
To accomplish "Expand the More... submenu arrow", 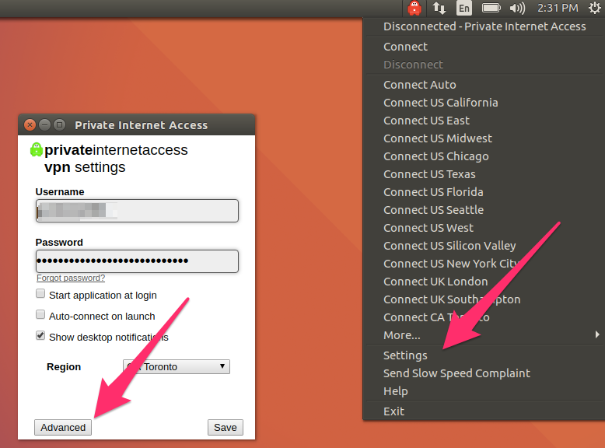I will click(597, 334).
